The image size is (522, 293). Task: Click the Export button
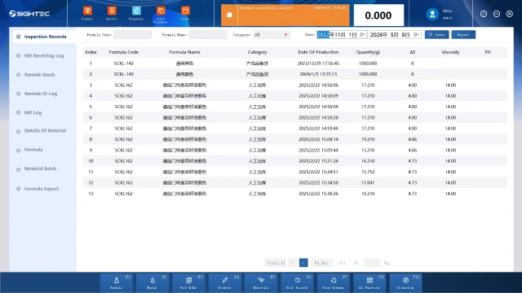tap(463, 34)
